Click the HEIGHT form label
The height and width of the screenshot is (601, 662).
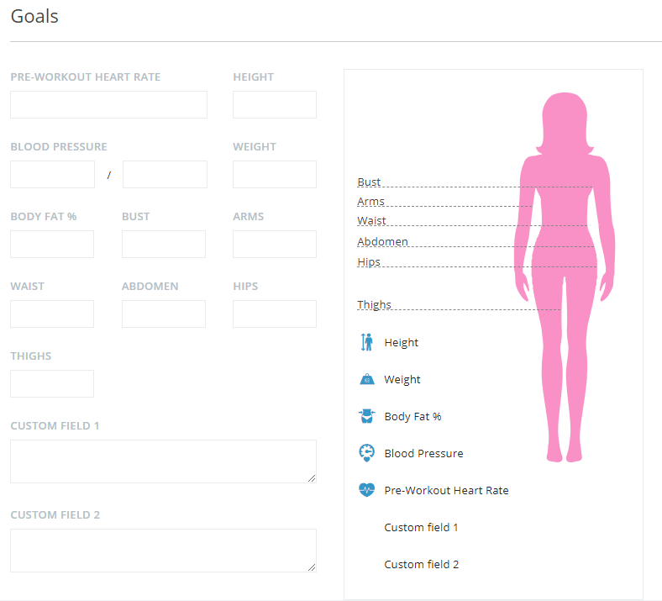click(254, 76)
